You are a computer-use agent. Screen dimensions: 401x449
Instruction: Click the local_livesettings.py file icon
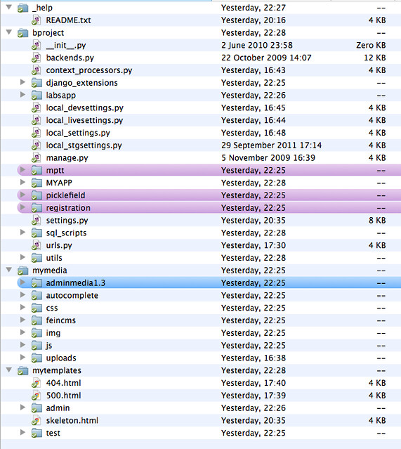[x=37, y=120]
